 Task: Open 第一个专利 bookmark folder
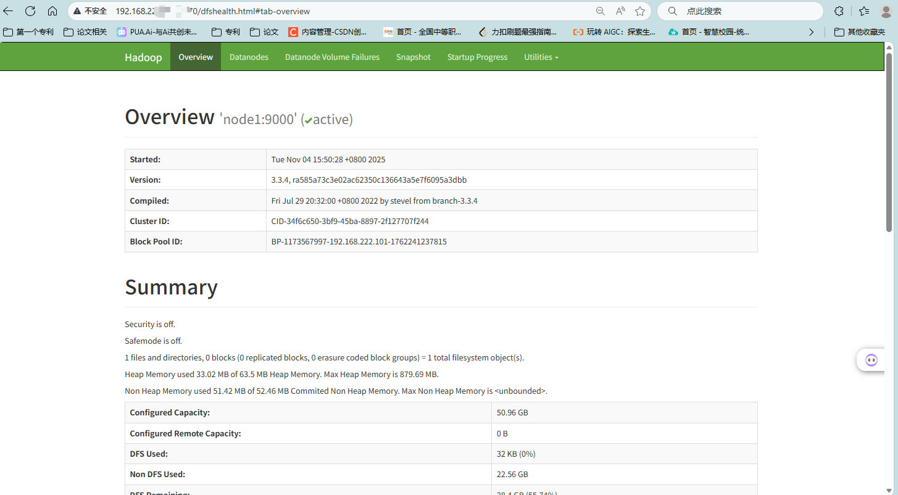point(28,32)
